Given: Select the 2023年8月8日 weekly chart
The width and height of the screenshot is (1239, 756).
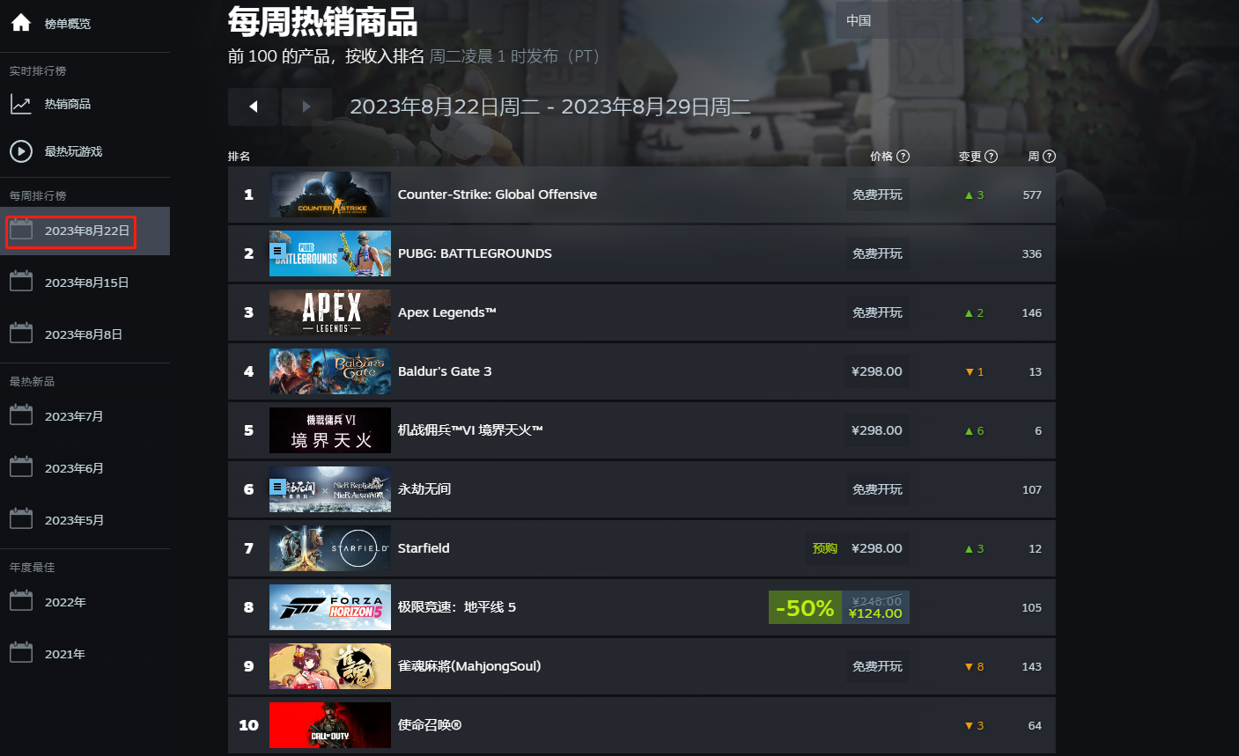Looking at the screenshot, I should click(85, 334).
